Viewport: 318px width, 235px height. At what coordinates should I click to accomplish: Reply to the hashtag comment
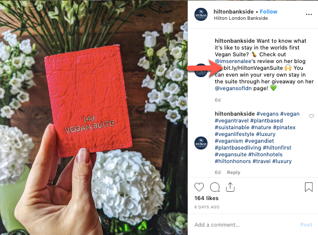coord(234,172)
